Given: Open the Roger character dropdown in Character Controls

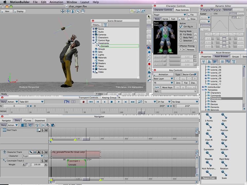Looking at the screenshot, I should [170, 15].
